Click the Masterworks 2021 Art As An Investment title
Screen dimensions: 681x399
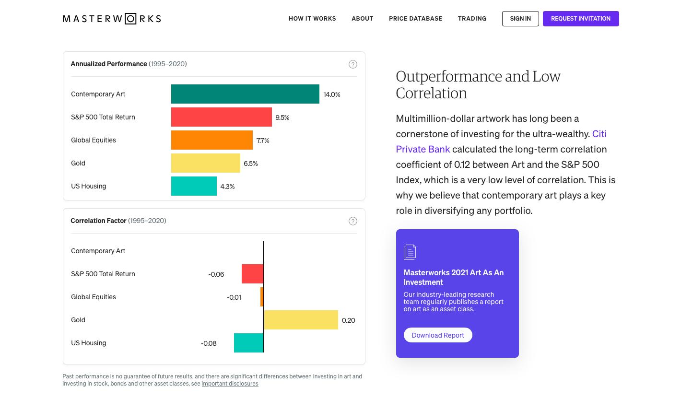(453, 277)
